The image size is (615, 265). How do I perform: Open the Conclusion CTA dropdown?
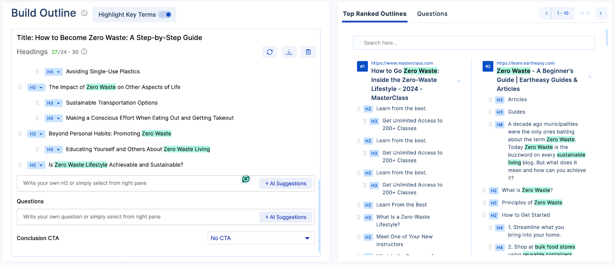point(261,238)
